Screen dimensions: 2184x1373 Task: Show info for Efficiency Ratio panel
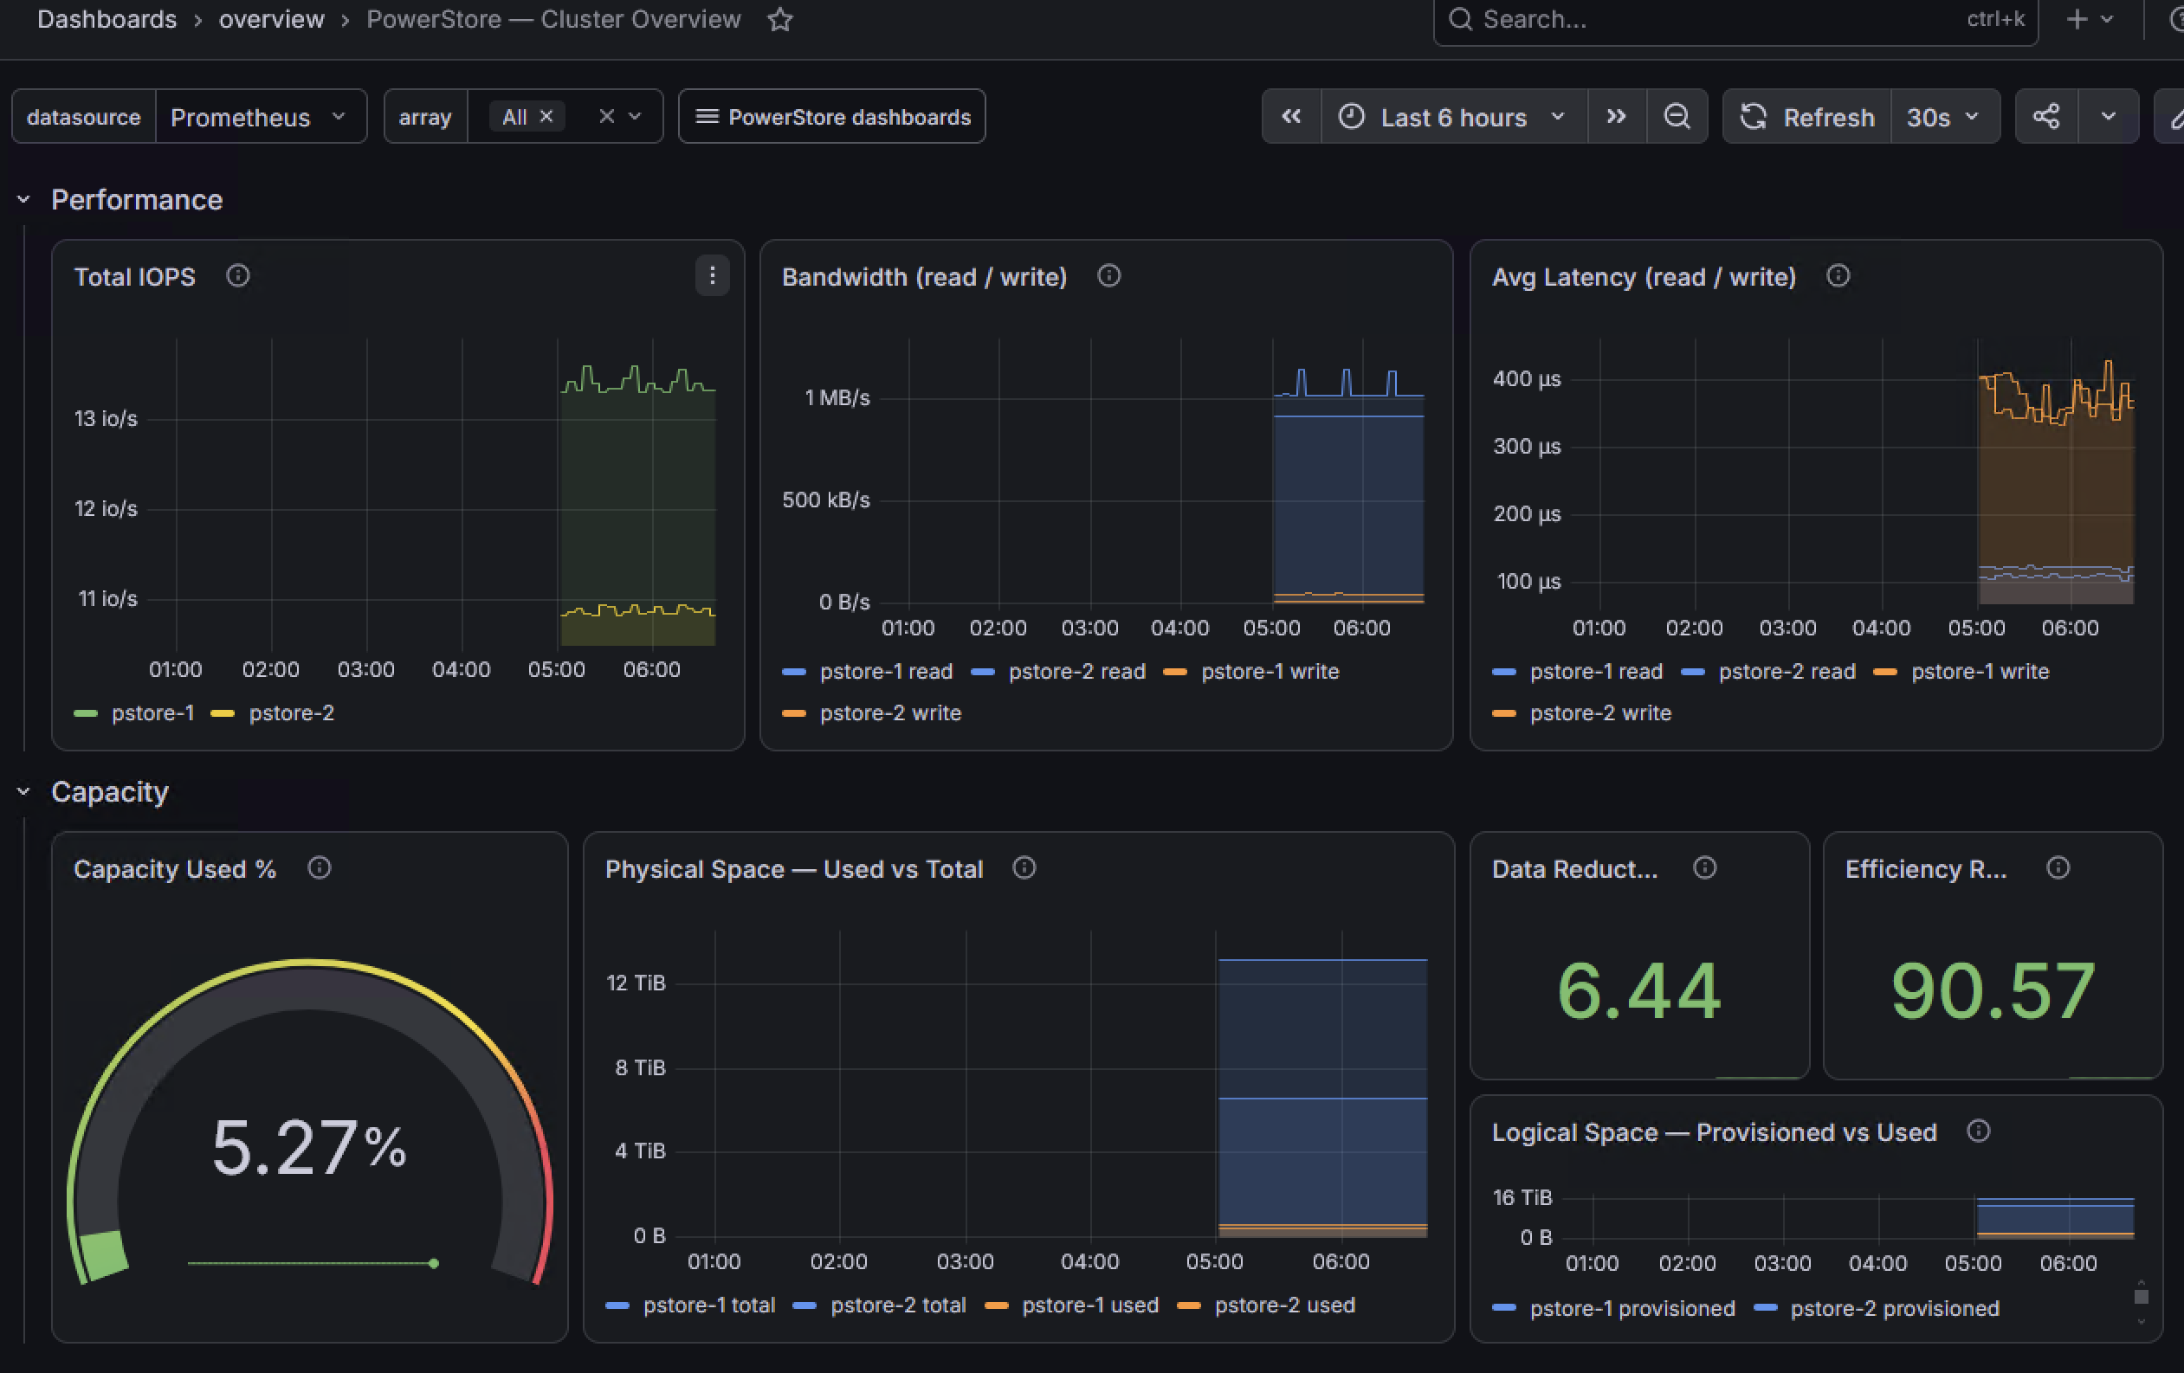[2058, 868]
